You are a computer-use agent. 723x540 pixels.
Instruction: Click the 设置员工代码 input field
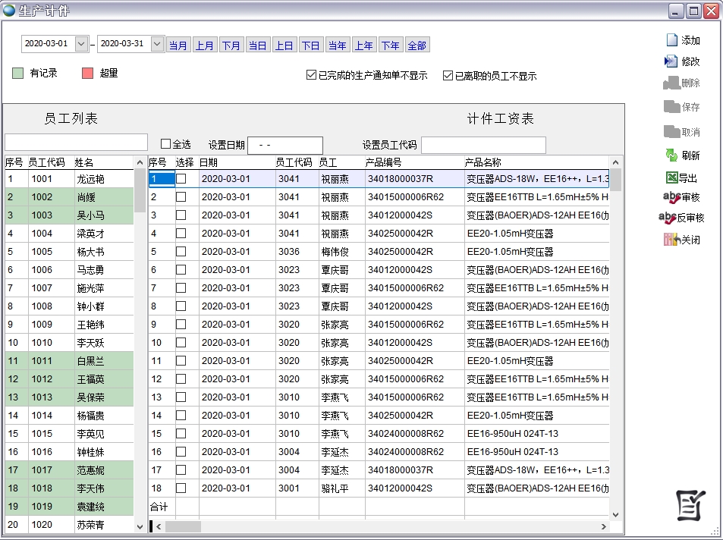(x=483, y=145)
